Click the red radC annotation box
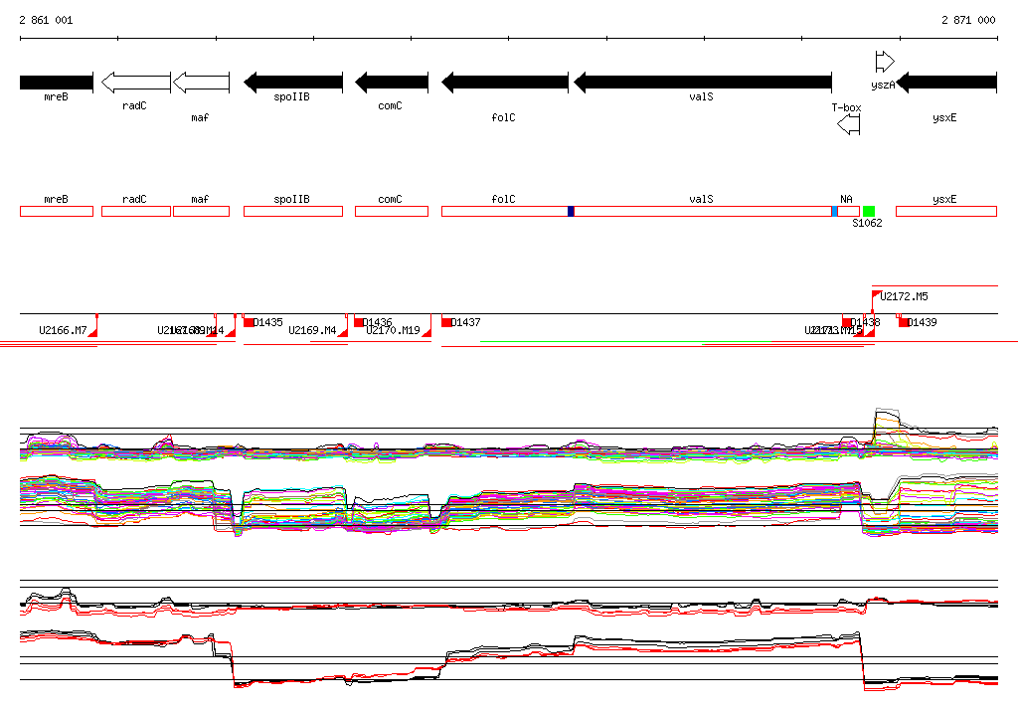Viewport: 1018px width, 710px height. coord(136,211)
